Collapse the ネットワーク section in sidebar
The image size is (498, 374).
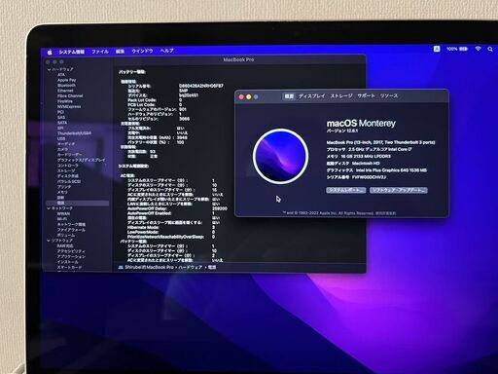pyautogui.click(x=49, y=208)
